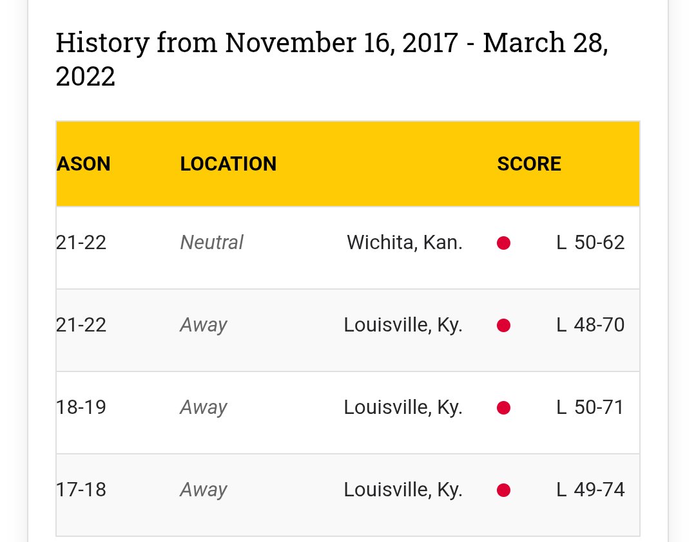Click the red loss dot beside L 50-71

[504, 408]
